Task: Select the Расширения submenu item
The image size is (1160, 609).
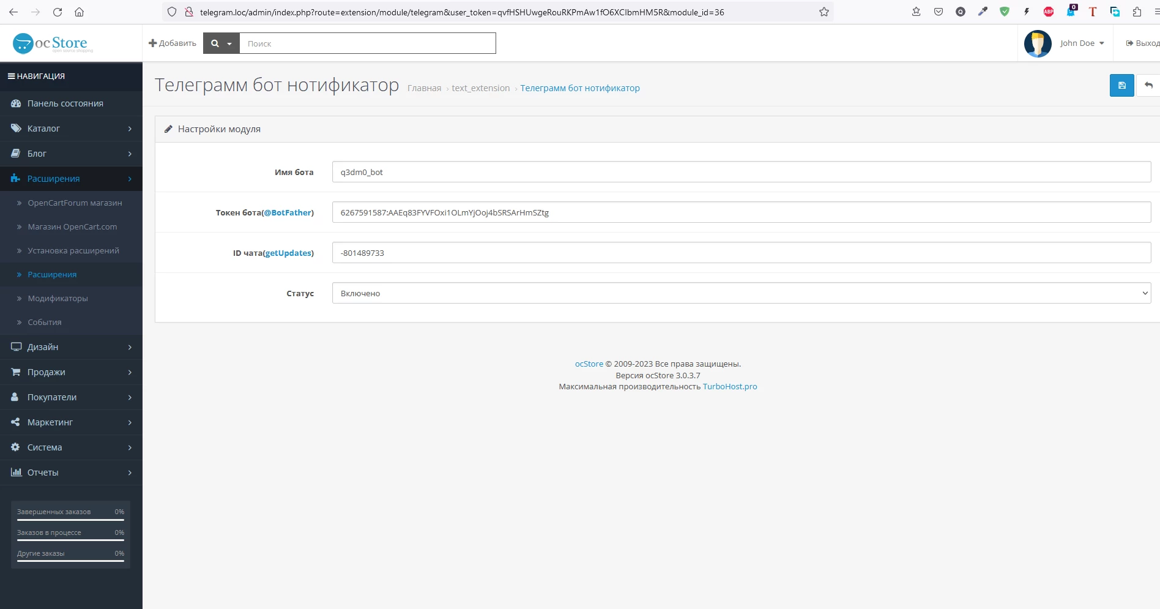Action: [71, 274]
